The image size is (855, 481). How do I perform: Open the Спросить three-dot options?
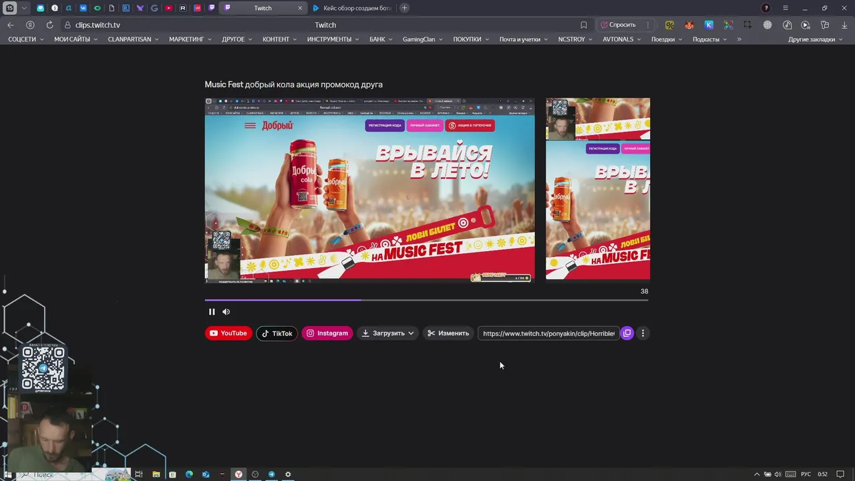click(647, 25)
